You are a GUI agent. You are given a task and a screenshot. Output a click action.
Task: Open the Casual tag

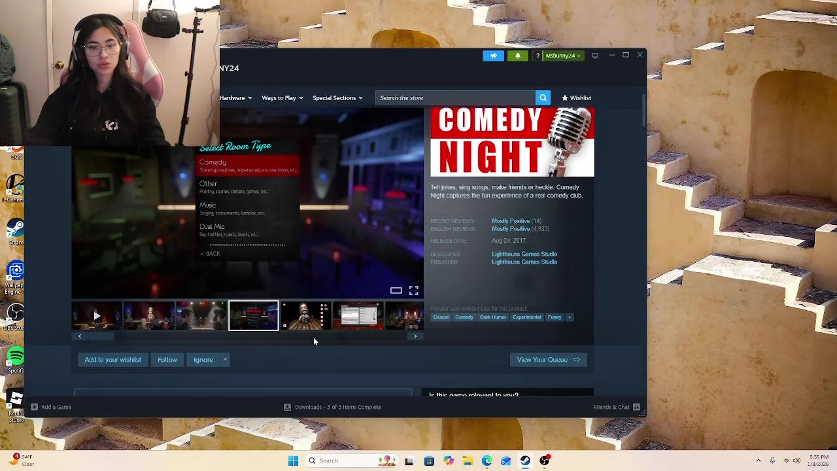(441, 317)
